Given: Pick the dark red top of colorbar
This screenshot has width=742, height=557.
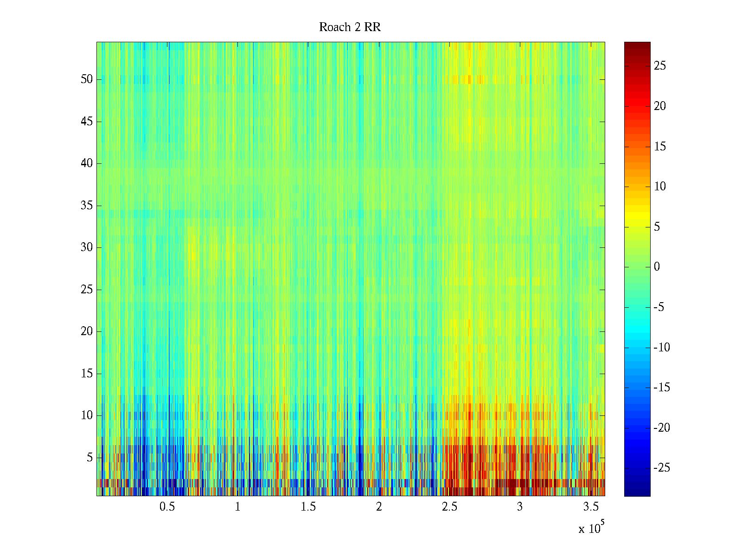Looking at the screenshot, I should coord(637,45).
